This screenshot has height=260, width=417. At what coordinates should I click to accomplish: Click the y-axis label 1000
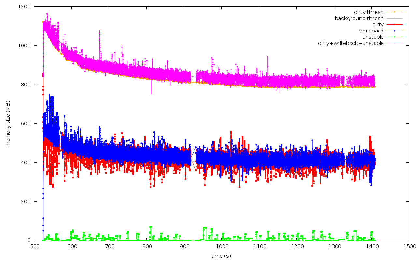25,45
